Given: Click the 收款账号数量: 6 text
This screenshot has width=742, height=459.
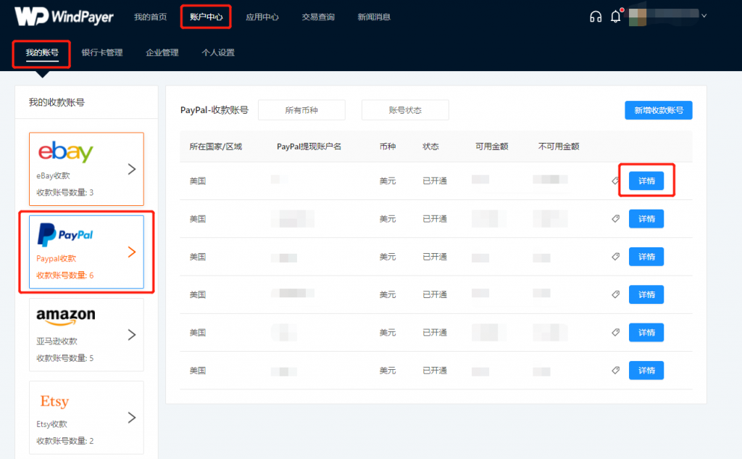Looking at the screenshot, I should pyautogui.click(x=64, y=276).
